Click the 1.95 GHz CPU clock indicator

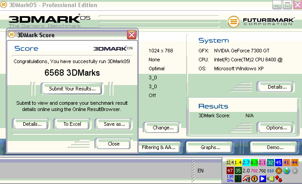click(229, 179)
